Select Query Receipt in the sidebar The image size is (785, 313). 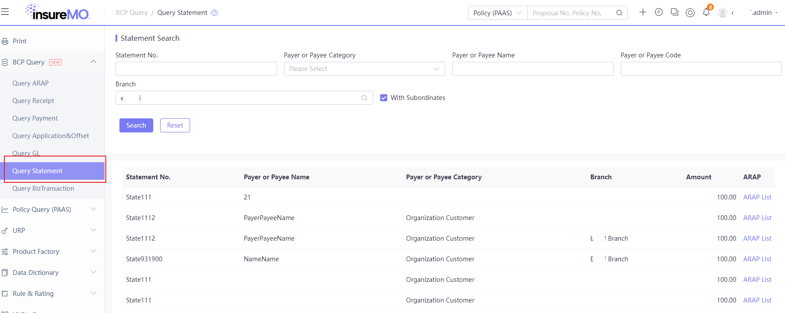click(x=33, y=100)
